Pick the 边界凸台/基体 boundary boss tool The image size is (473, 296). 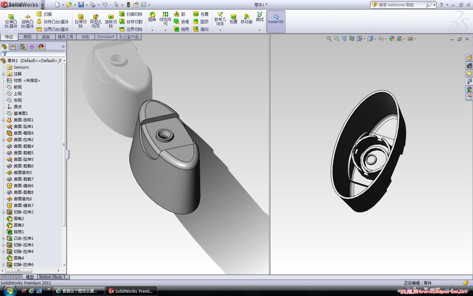tap(53, 29)
